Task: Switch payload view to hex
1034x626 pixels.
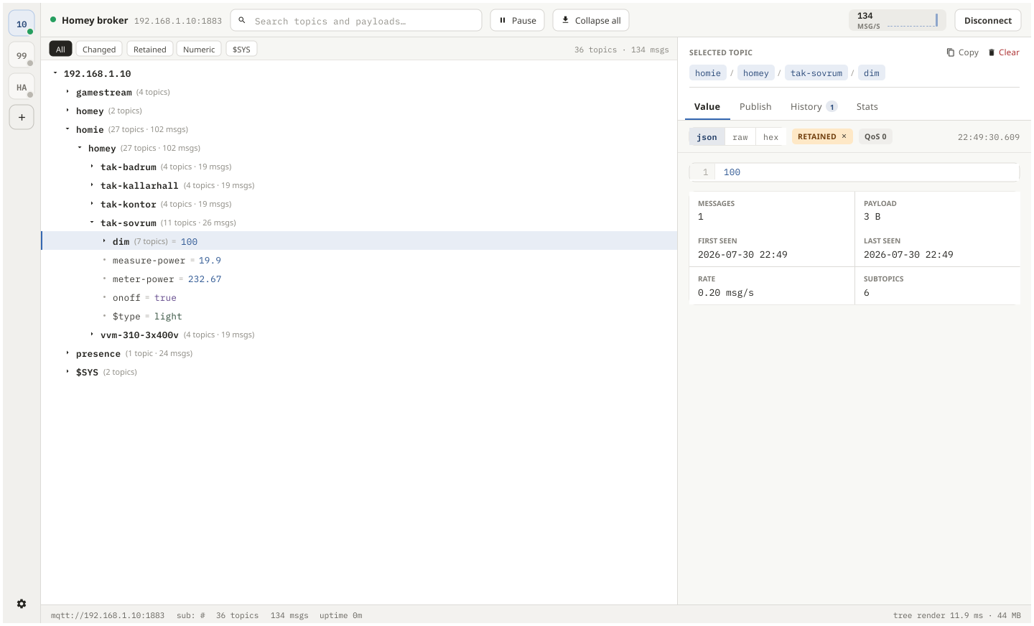Action: 770,136
